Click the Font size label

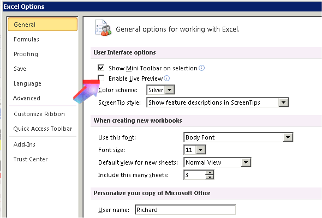[x=111, y=150]
